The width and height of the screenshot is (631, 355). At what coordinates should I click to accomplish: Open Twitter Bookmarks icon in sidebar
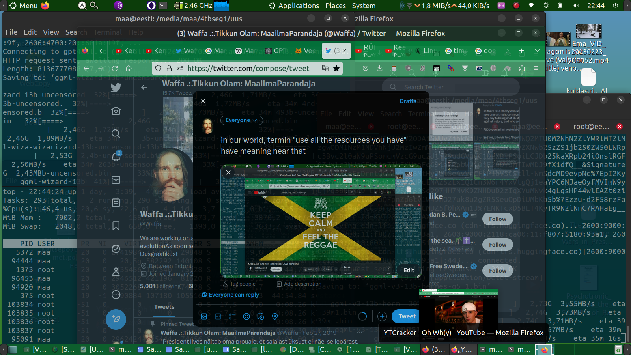coord(116,226)
